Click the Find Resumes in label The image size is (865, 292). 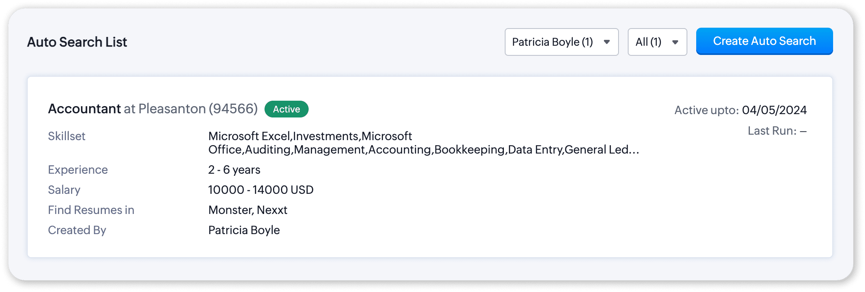point(91,210)
